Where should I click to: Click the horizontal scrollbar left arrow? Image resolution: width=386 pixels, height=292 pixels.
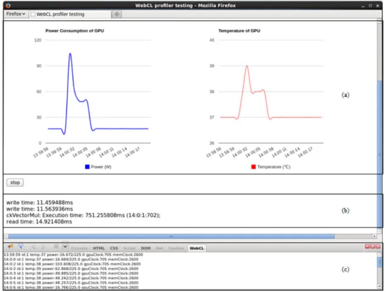pos(7,237)
